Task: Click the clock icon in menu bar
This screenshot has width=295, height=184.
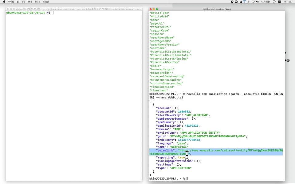Action: click(274, 2)
